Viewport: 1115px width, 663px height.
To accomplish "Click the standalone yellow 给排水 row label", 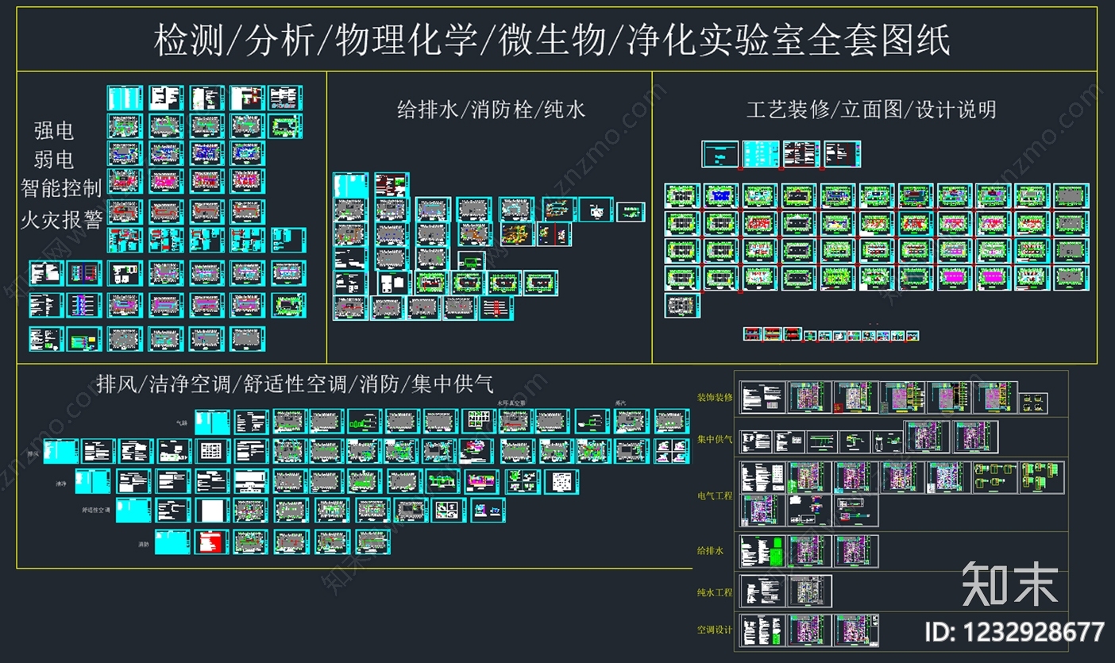I will click(x=710, y=549).
